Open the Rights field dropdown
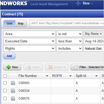104x104 pixels. pos(29,48)
